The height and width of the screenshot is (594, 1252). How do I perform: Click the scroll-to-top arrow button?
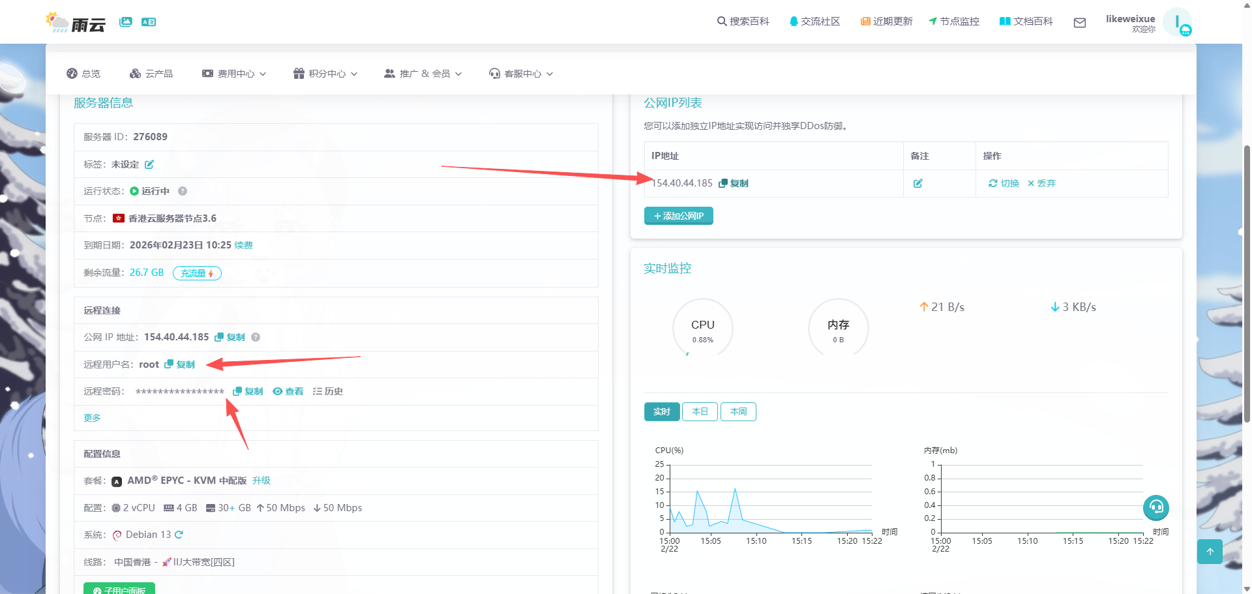click(x=1210, y=552)
